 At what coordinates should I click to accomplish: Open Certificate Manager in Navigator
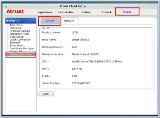pyautogui.click(x=22, y=48)
